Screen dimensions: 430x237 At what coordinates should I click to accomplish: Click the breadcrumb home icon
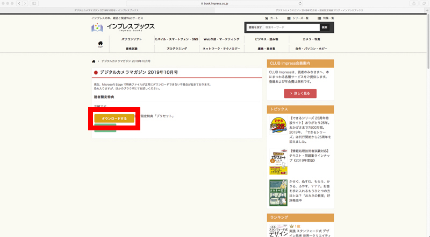click(94, 61)
